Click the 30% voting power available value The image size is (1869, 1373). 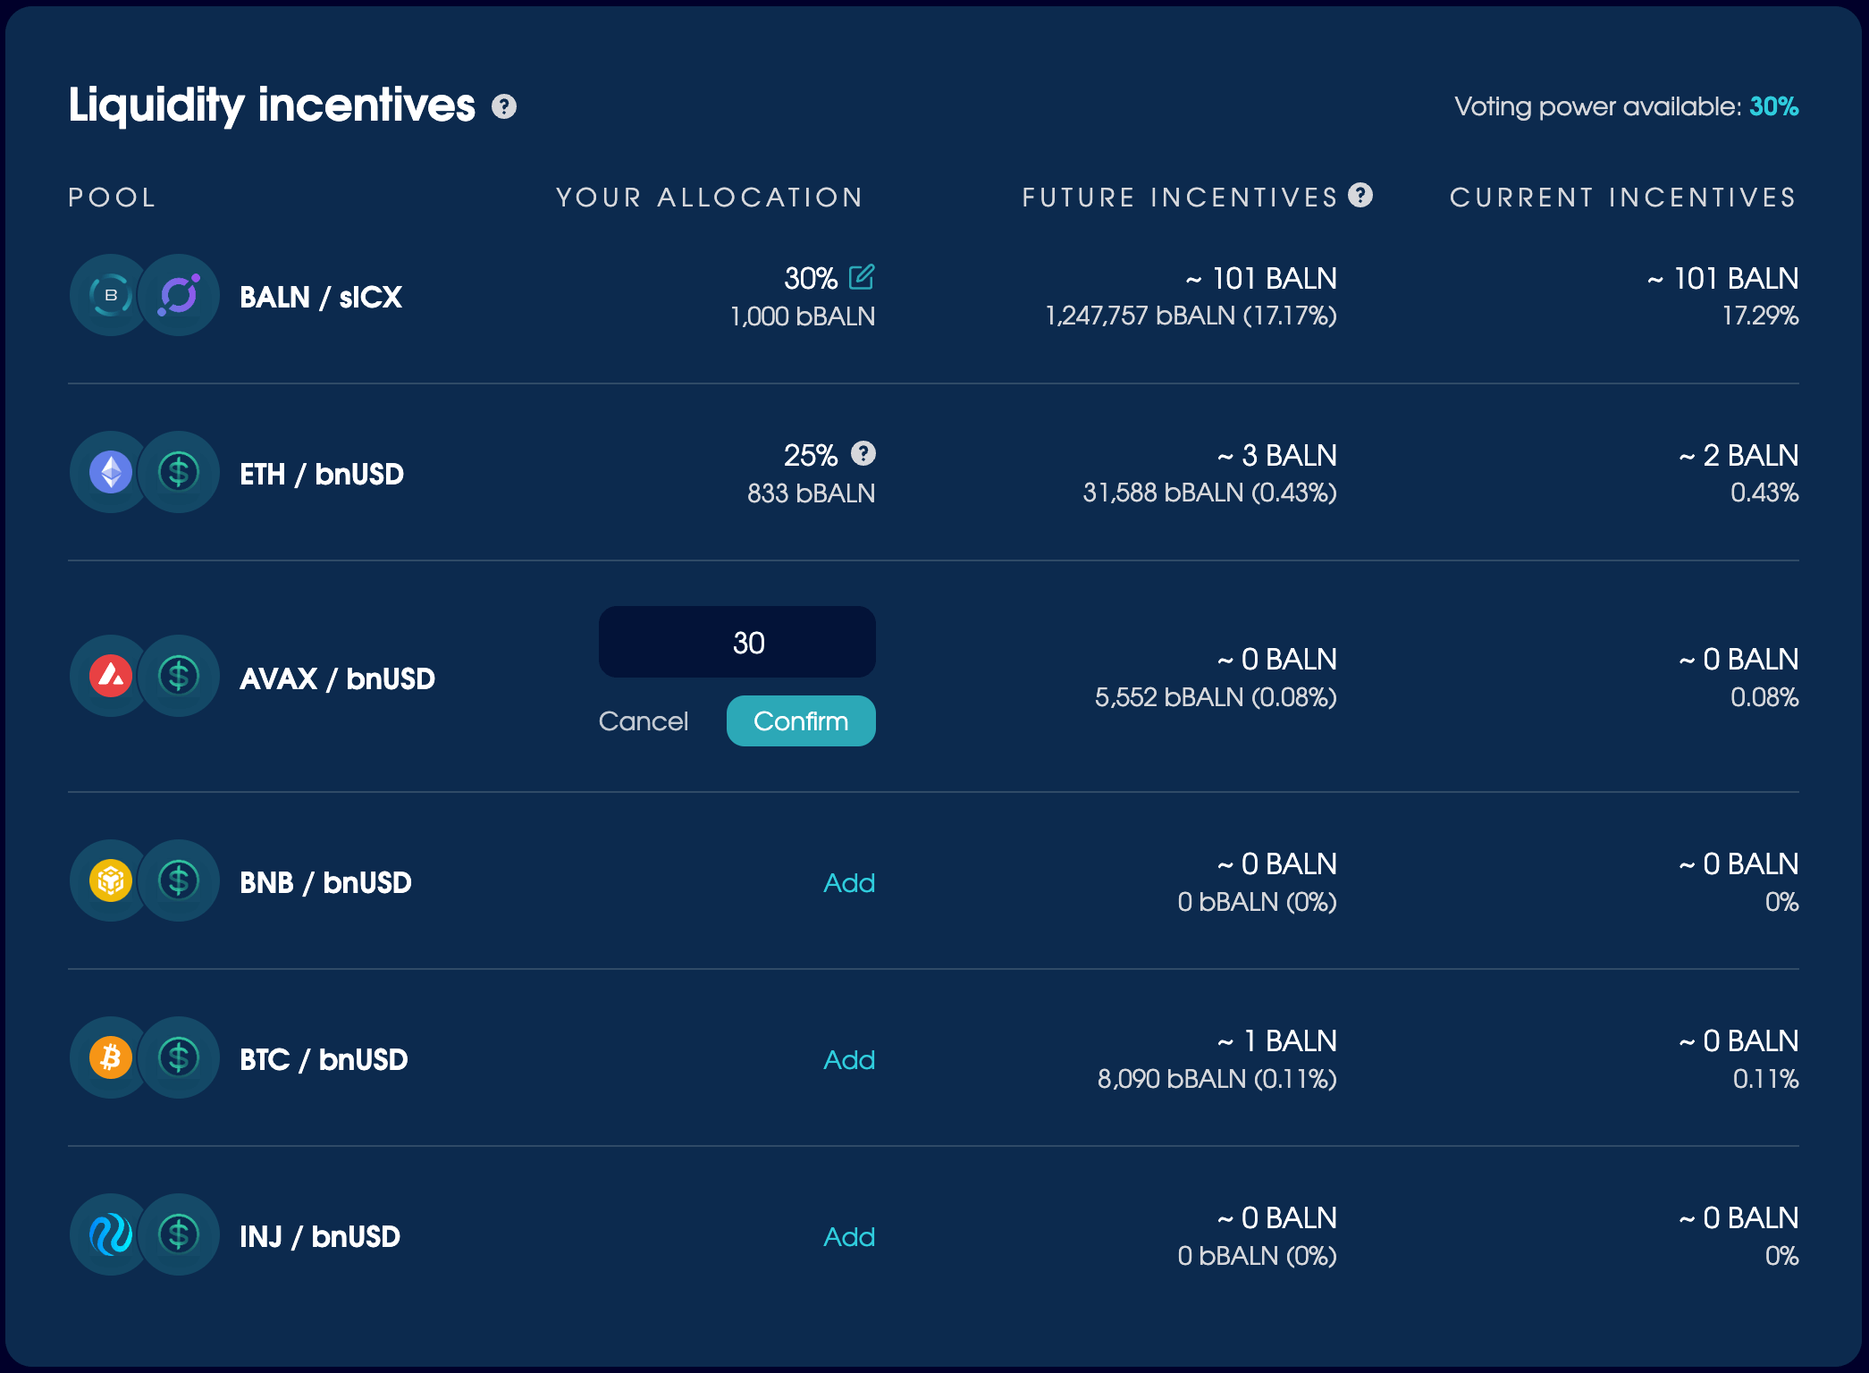[1773, 107]
